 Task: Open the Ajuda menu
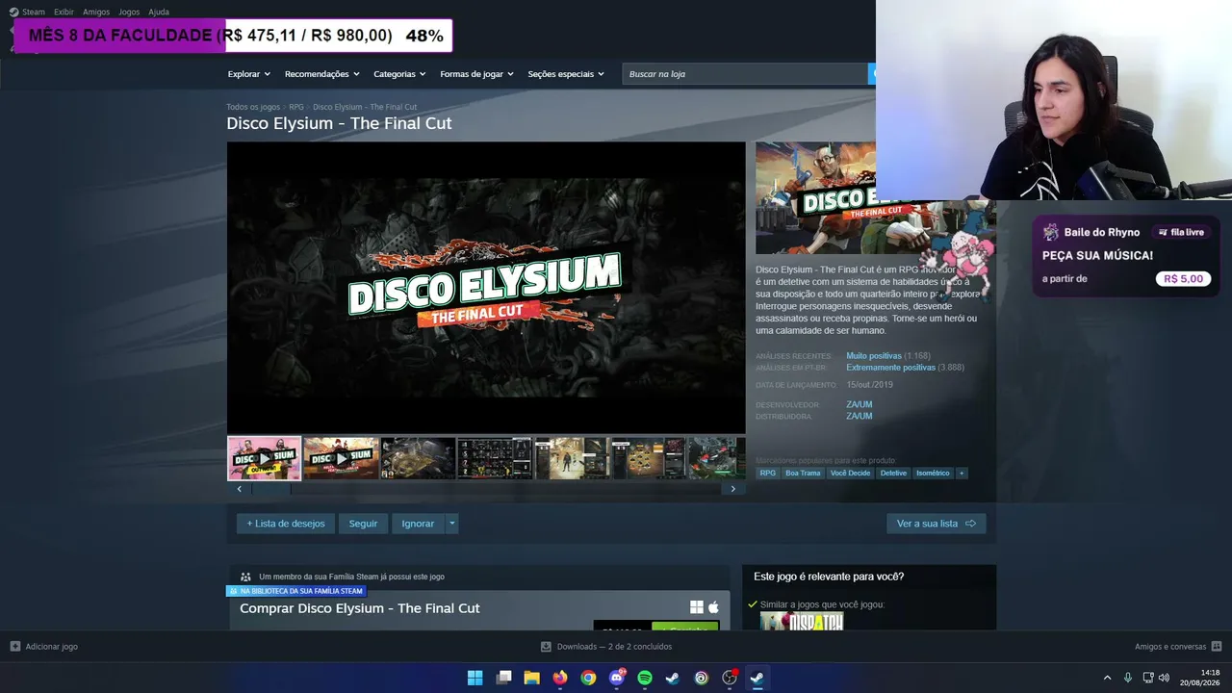tap(159, 12)
